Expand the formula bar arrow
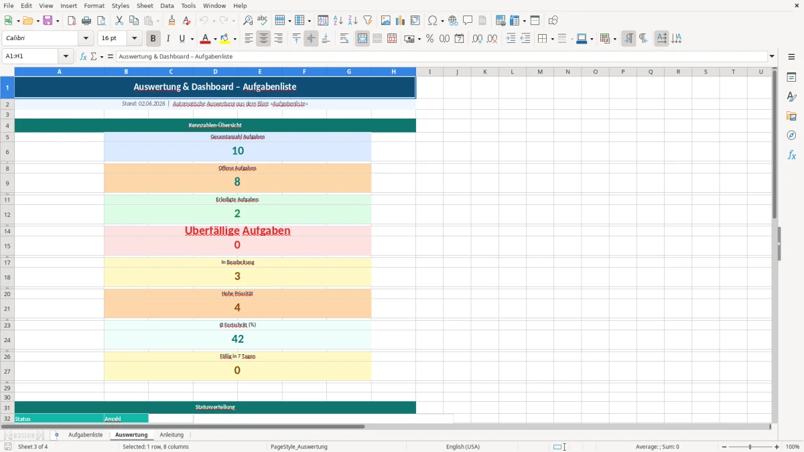The image size is (804, 452). [772, 56]
